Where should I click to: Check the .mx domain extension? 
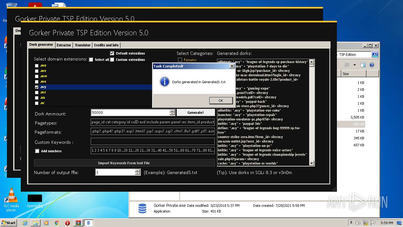(x=37, y=82)
